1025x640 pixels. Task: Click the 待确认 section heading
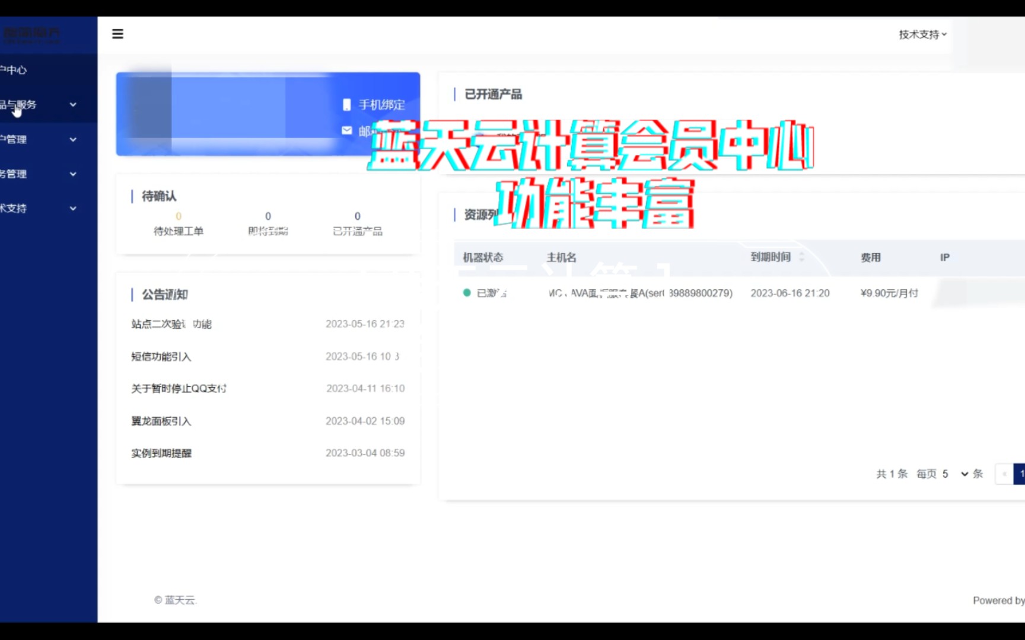pyautogui.click(x=159, y=196)
